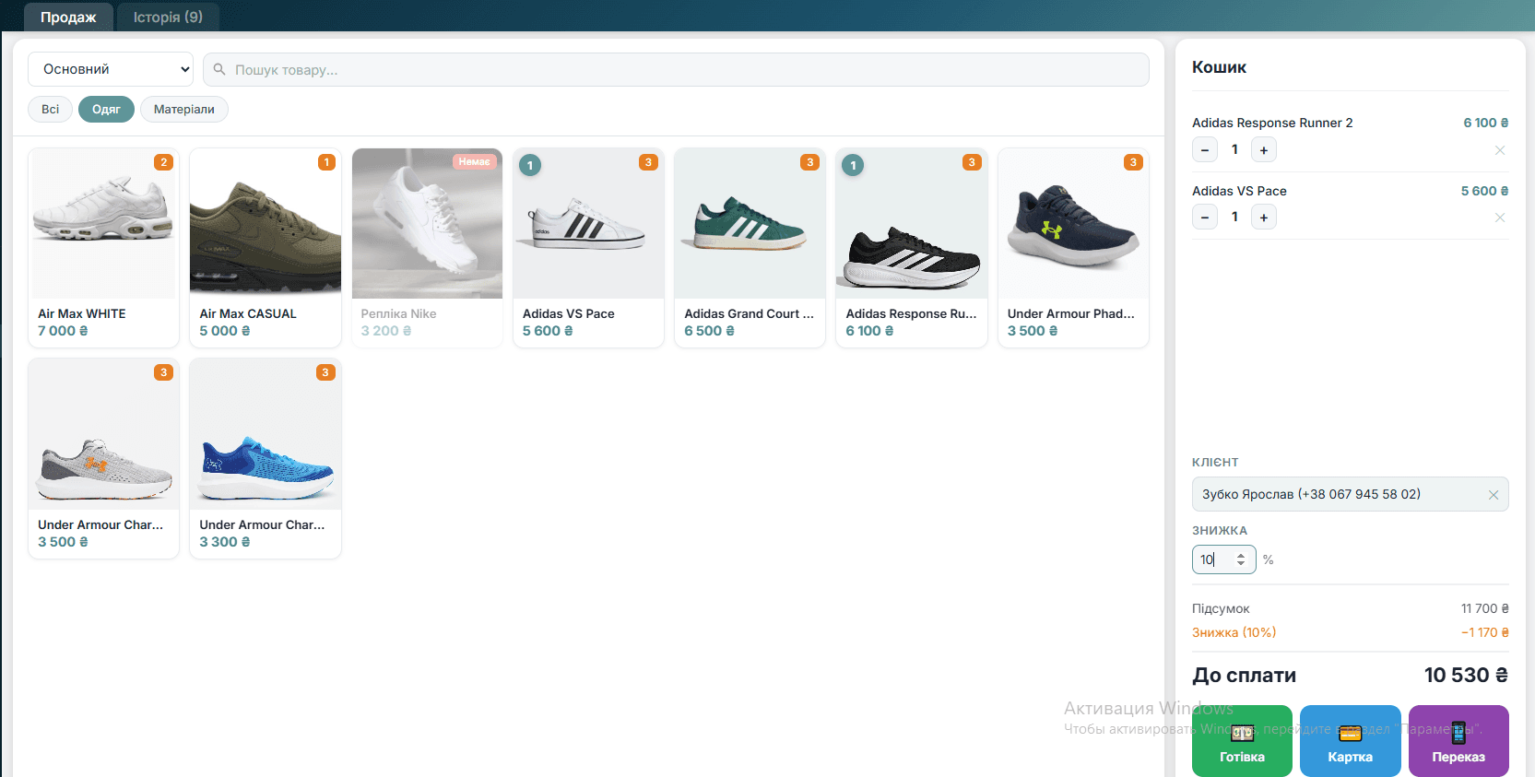Clear the selected client Зубко Ярослав
This screenshot has height=777, width=1535.
1494,495
